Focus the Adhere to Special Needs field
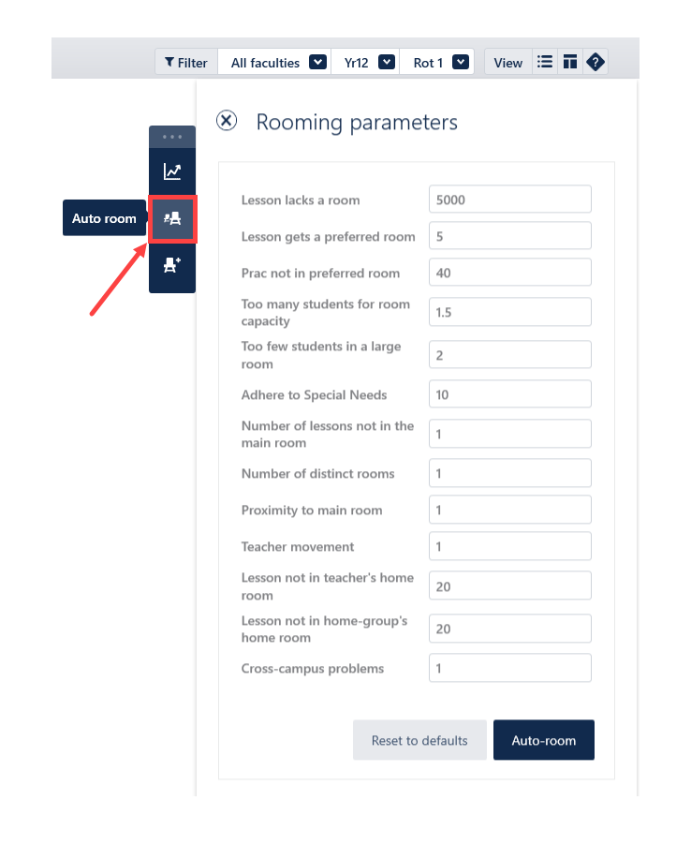 (x=510, y=394)
